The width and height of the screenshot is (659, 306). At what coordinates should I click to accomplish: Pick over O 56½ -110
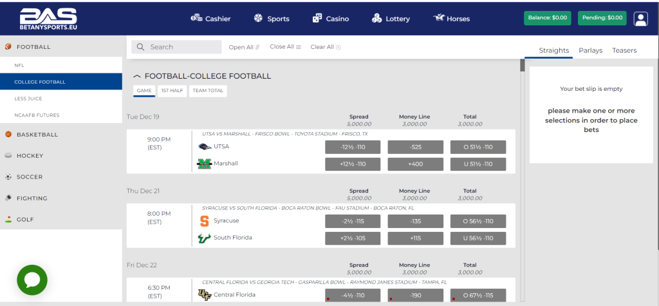click(x=478, y=221)
